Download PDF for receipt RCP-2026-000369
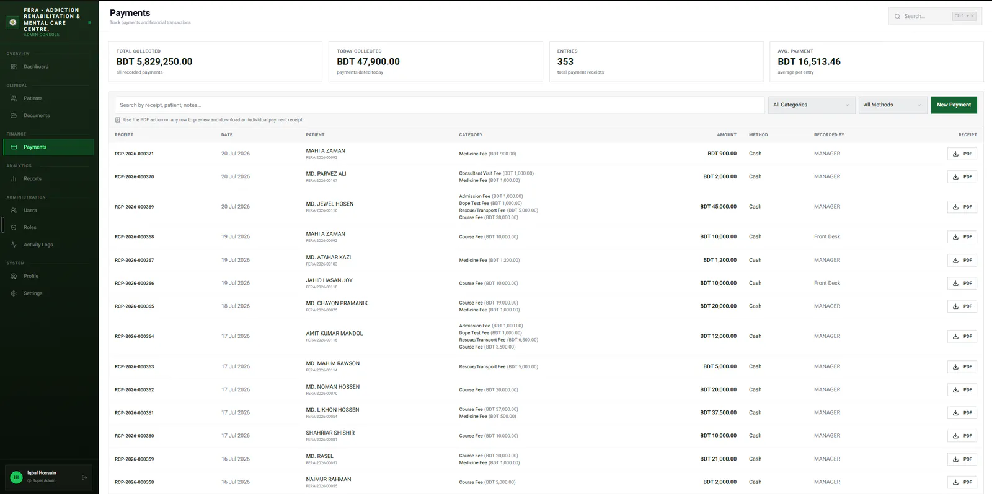 click(x=962, y=207)
